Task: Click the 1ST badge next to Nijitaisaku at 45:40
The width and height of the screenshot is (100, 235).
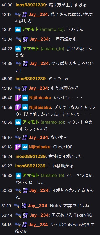Action: [18, 98]
